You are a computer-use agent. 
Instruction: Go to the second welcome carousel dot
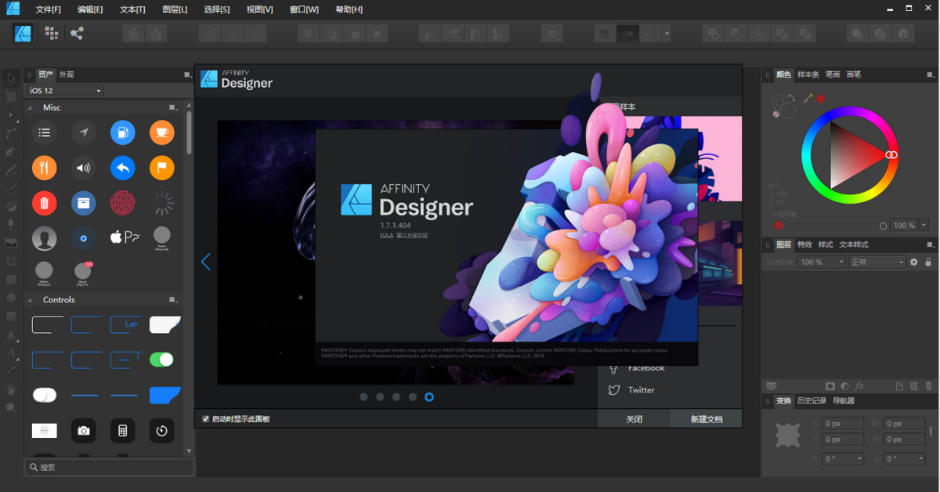(380, 397)
